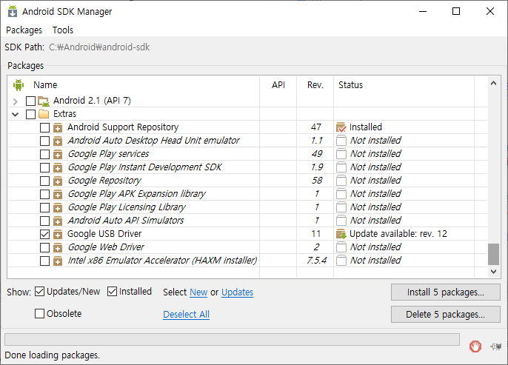Click package icon beside Android Auto API Simulators
This screenshot has width=508, height=365.
[58, 221]
